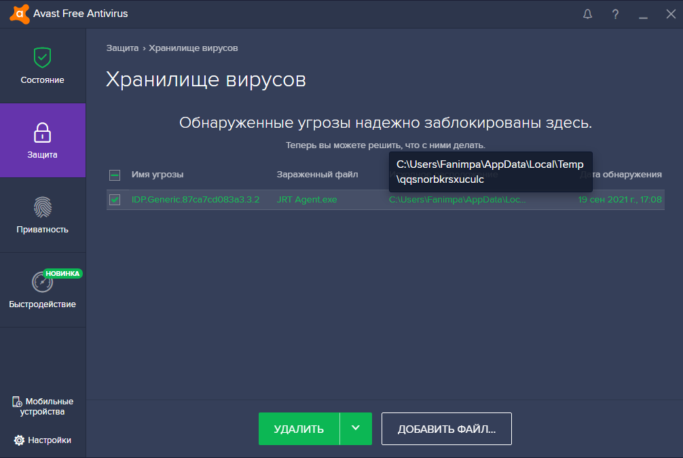Click Хранилище вирусов breadcrumb

coord(193,48)
